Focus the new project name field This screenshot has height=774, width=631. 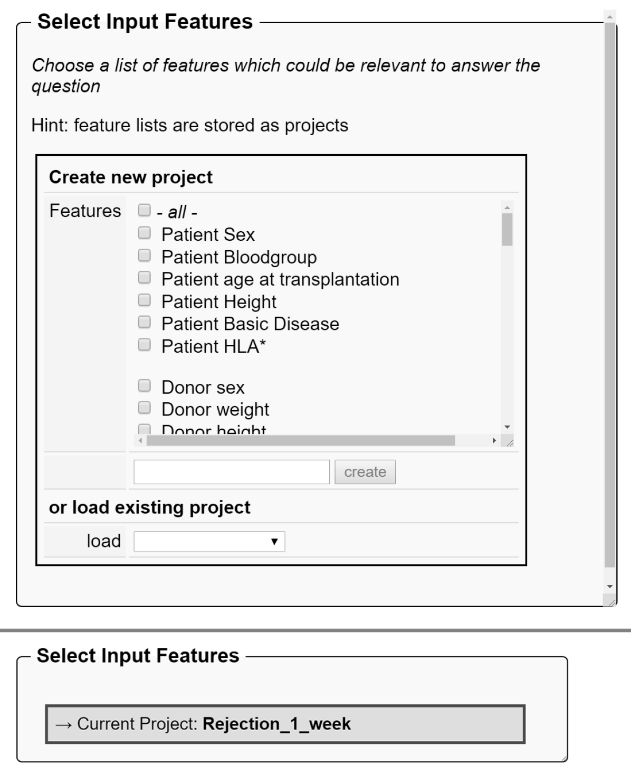(232, 472)
